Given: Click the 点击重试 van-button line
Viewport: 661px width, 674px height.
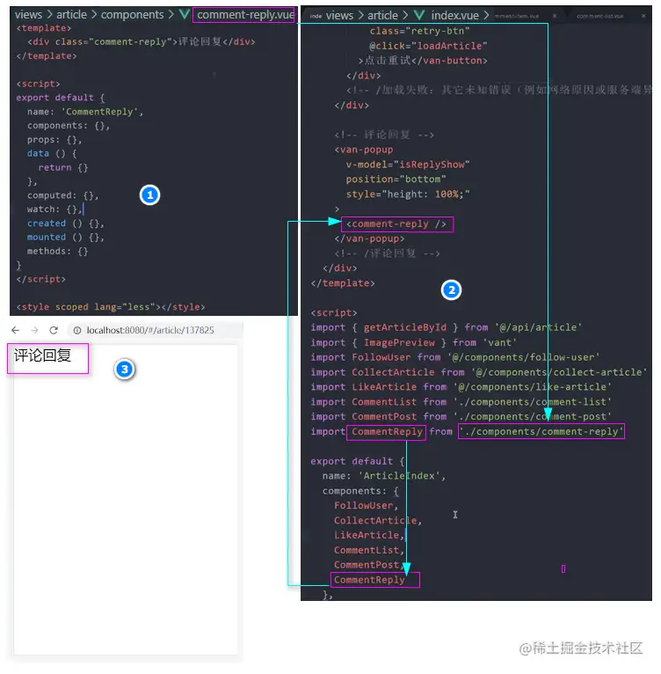Looking at the screenshot, I should (x=423, y=61).
